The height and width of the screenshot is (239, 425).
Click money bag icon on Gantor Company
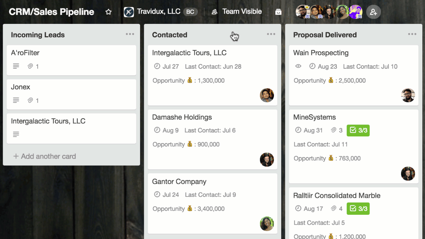coord(190,208)
